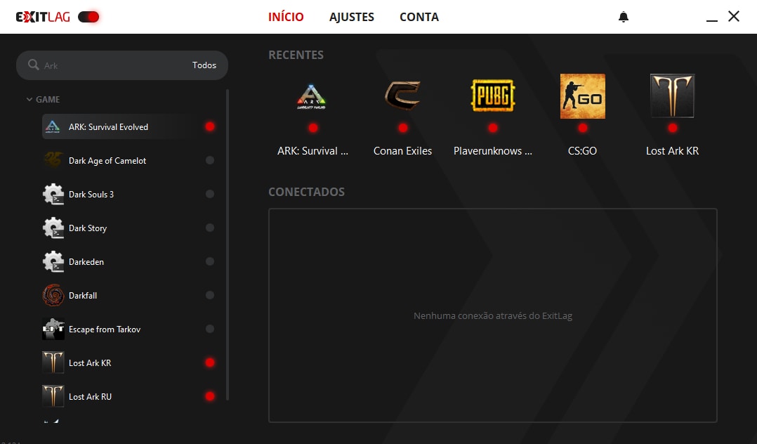Click the Darkfall icon in game list
This screenshot has height=444, width=757.
click(x=53, y=296)
